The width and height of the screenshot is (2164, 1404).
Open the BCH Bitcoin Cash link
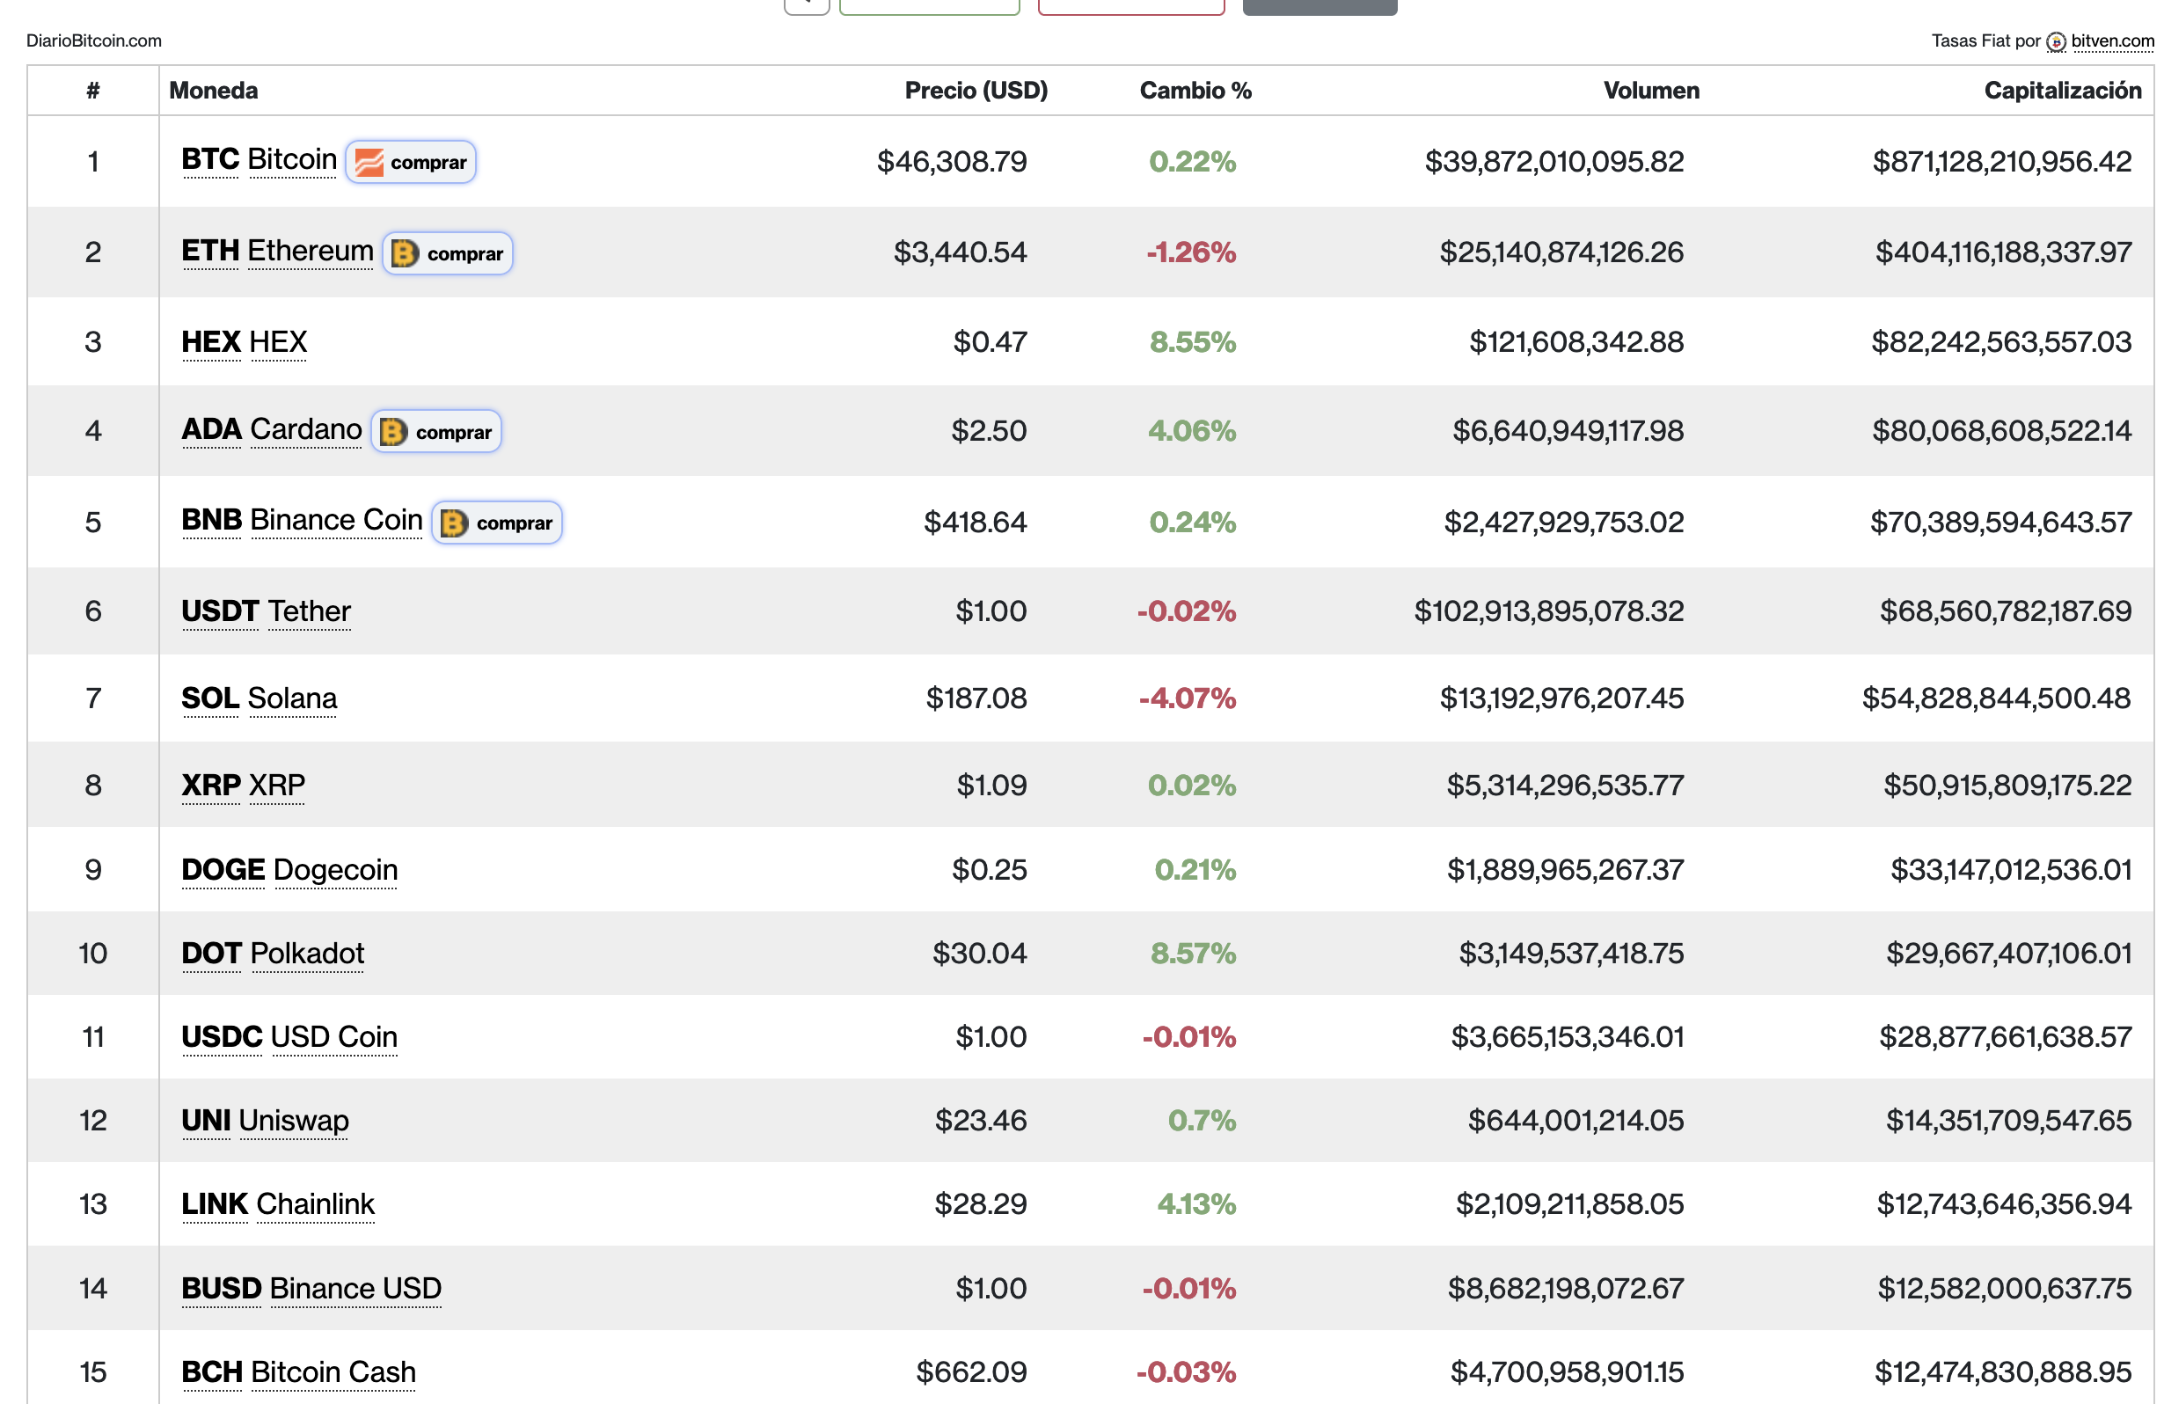299,1373
